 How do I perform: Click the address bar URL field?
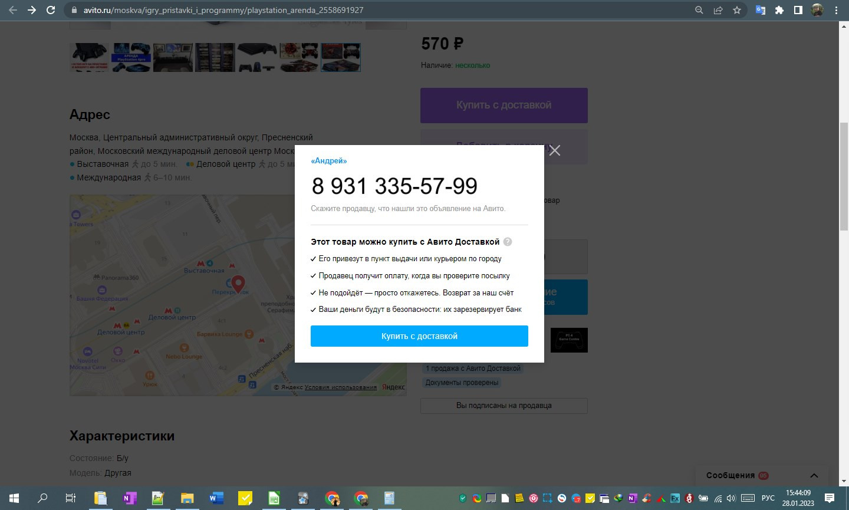(377, 10)
